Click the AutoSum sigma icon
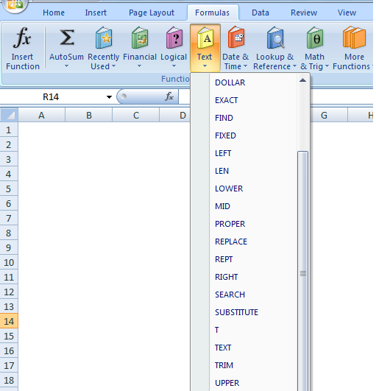Image resolution: width=376 pixels, height=391 pixels. tap(67, 38)
